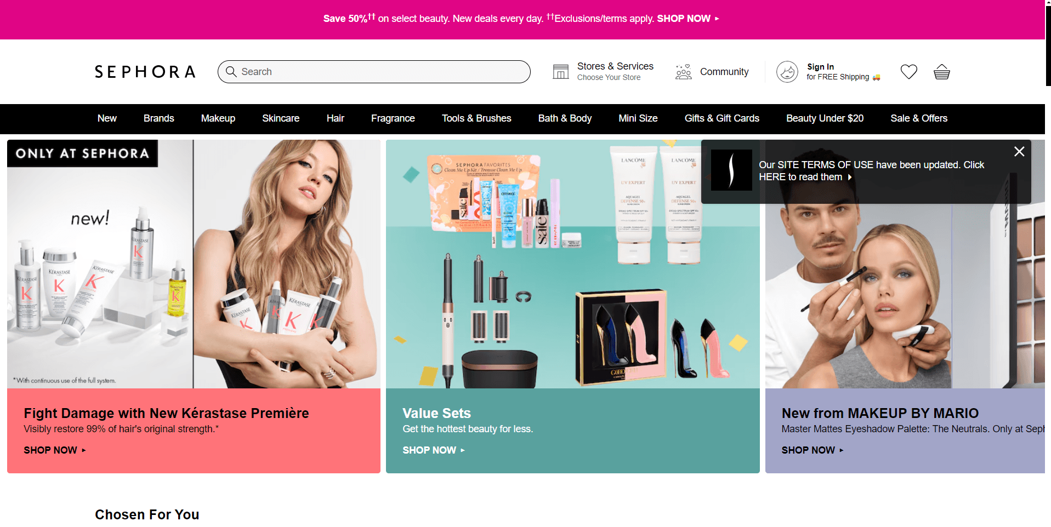Click Fight Damage with New Kérastase heading
1051x527 pixels.
pyautogui.click(x=166, y=413)
